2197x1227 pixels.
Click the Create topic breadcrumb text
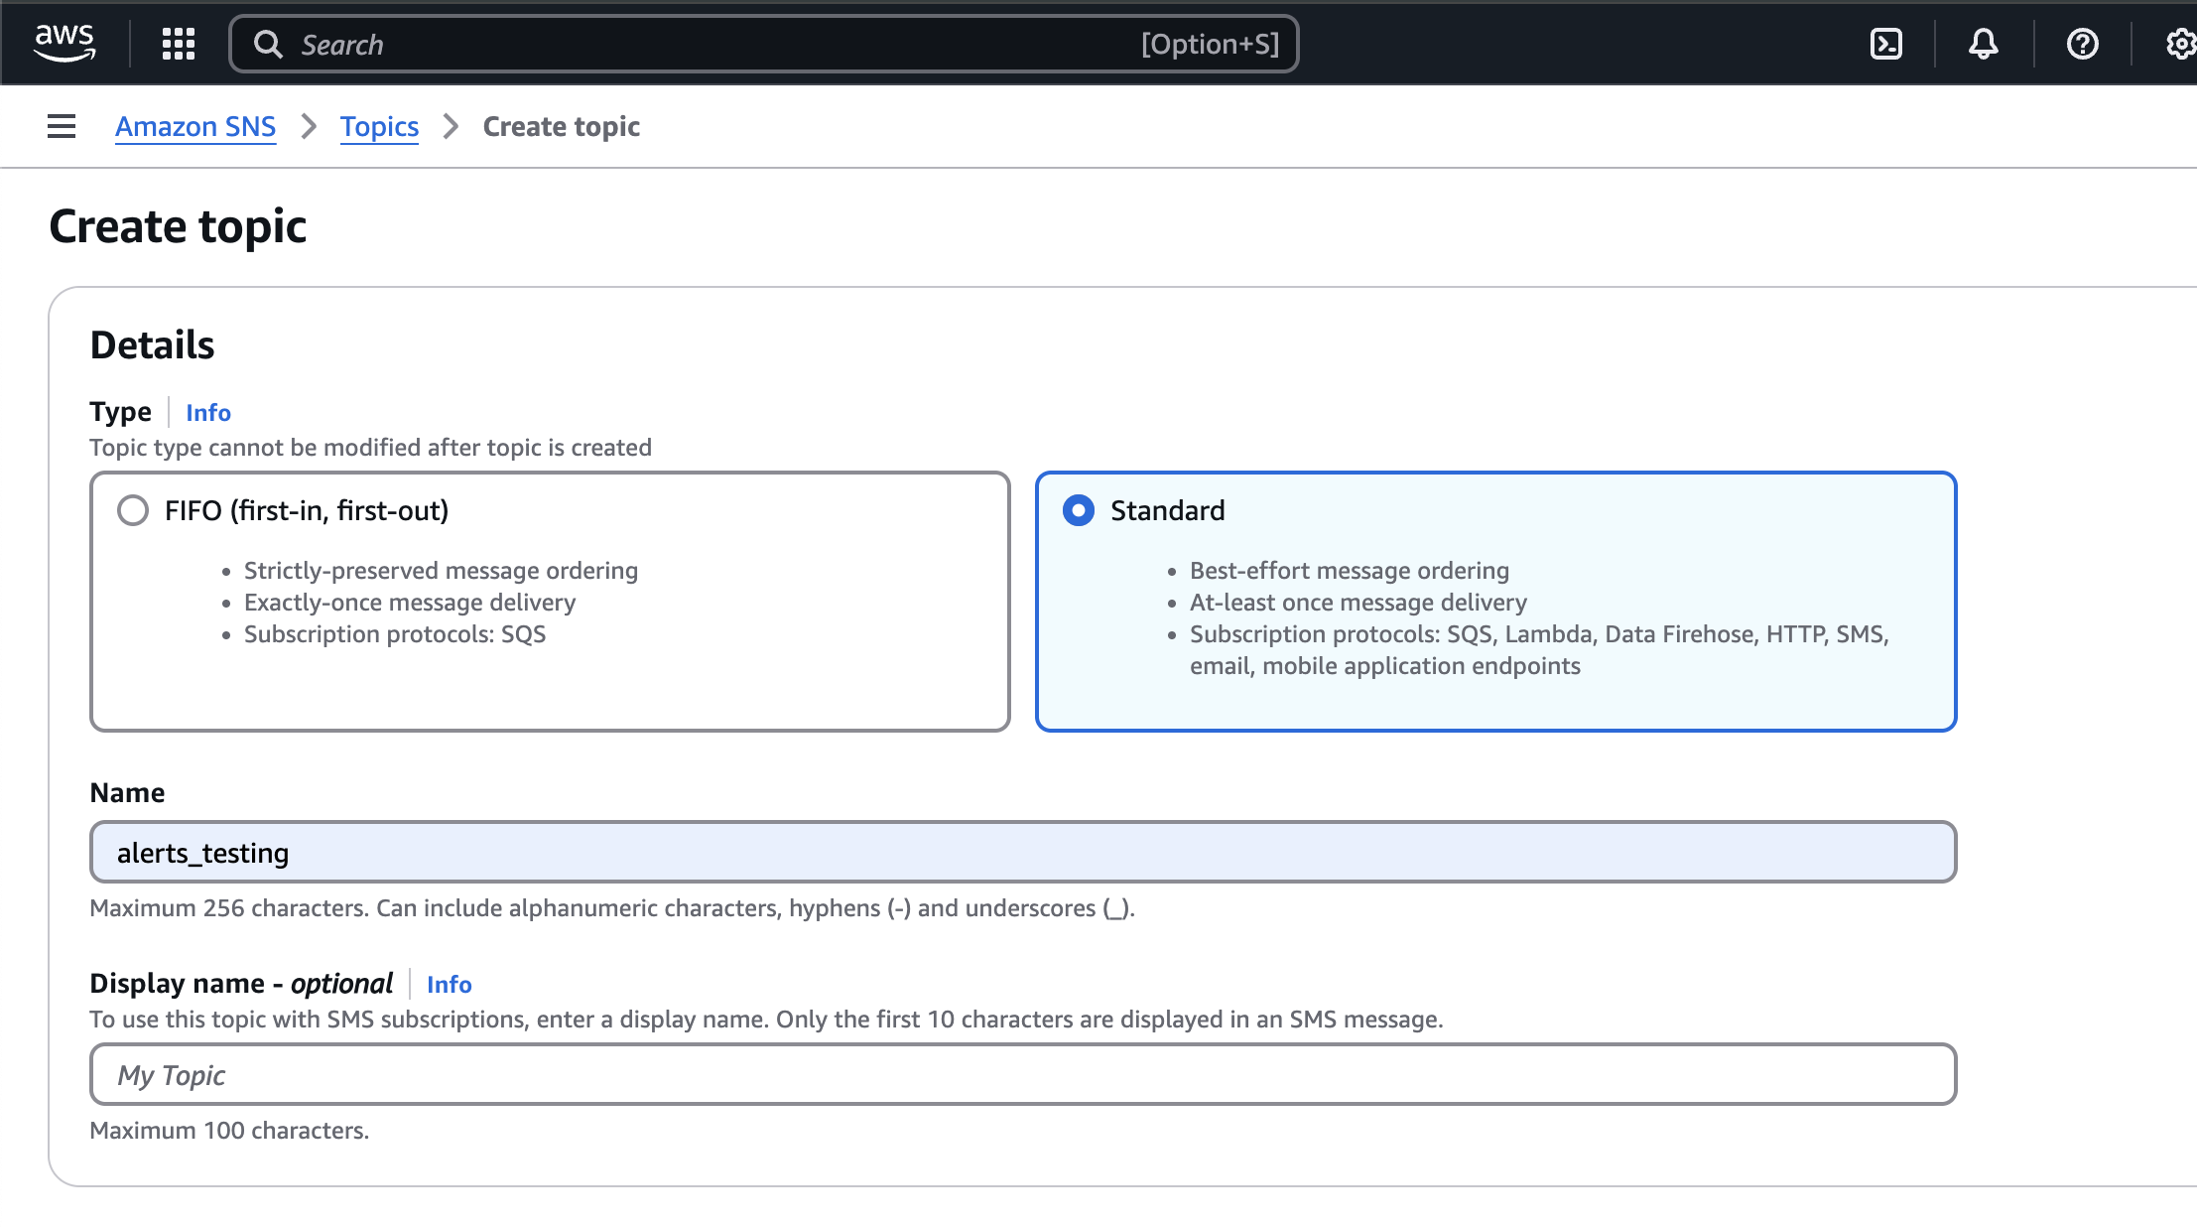[561, 126]
